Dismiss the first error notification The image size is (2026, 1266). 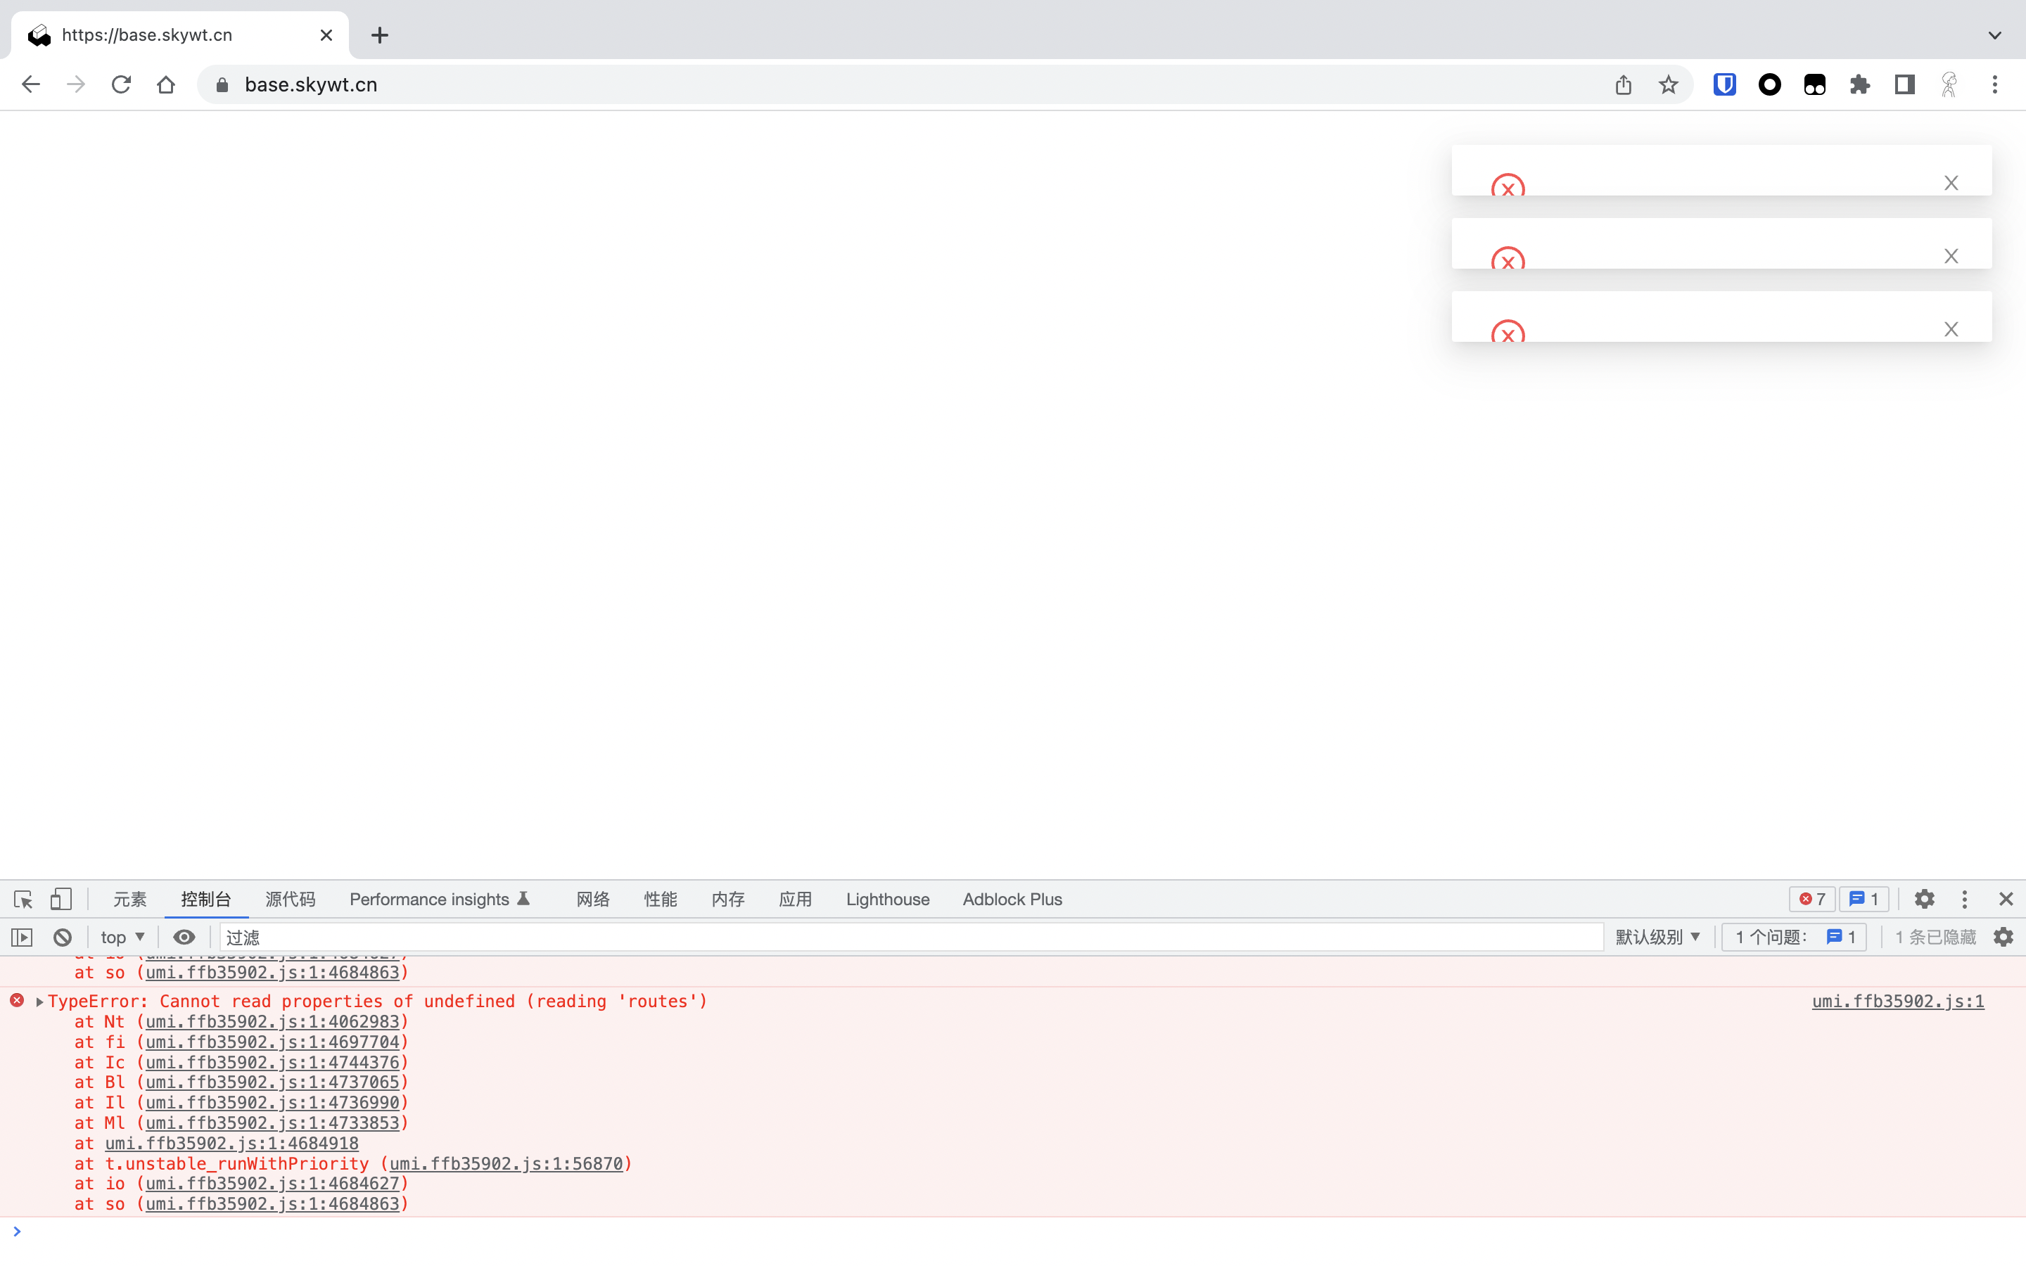point(1951,183)
